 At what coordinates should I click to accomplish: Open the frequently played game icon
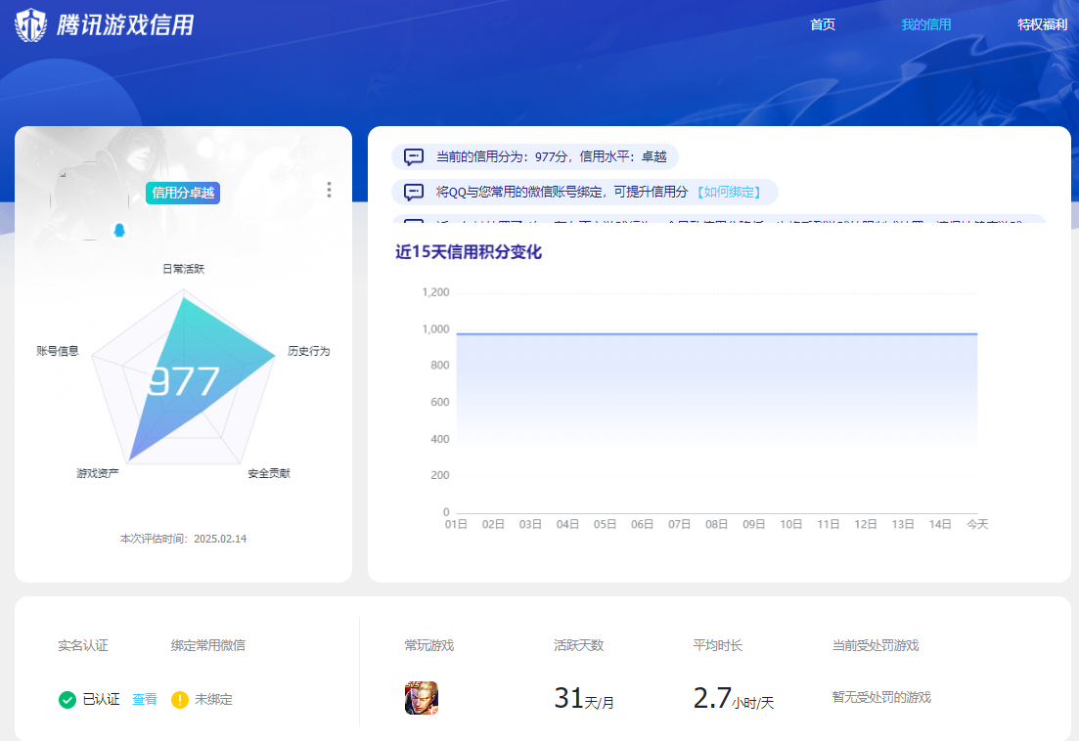[x=422, y=698]
